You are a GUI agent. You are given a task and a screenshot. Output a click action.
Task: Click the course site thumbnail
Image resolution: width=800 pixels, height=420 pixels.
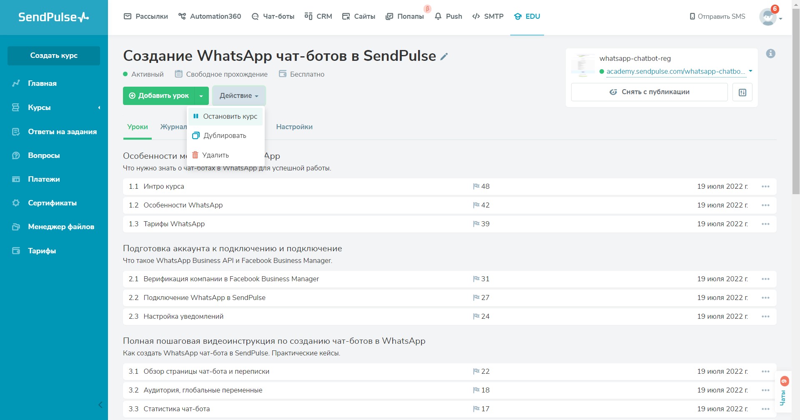click(x=583, y=65)
